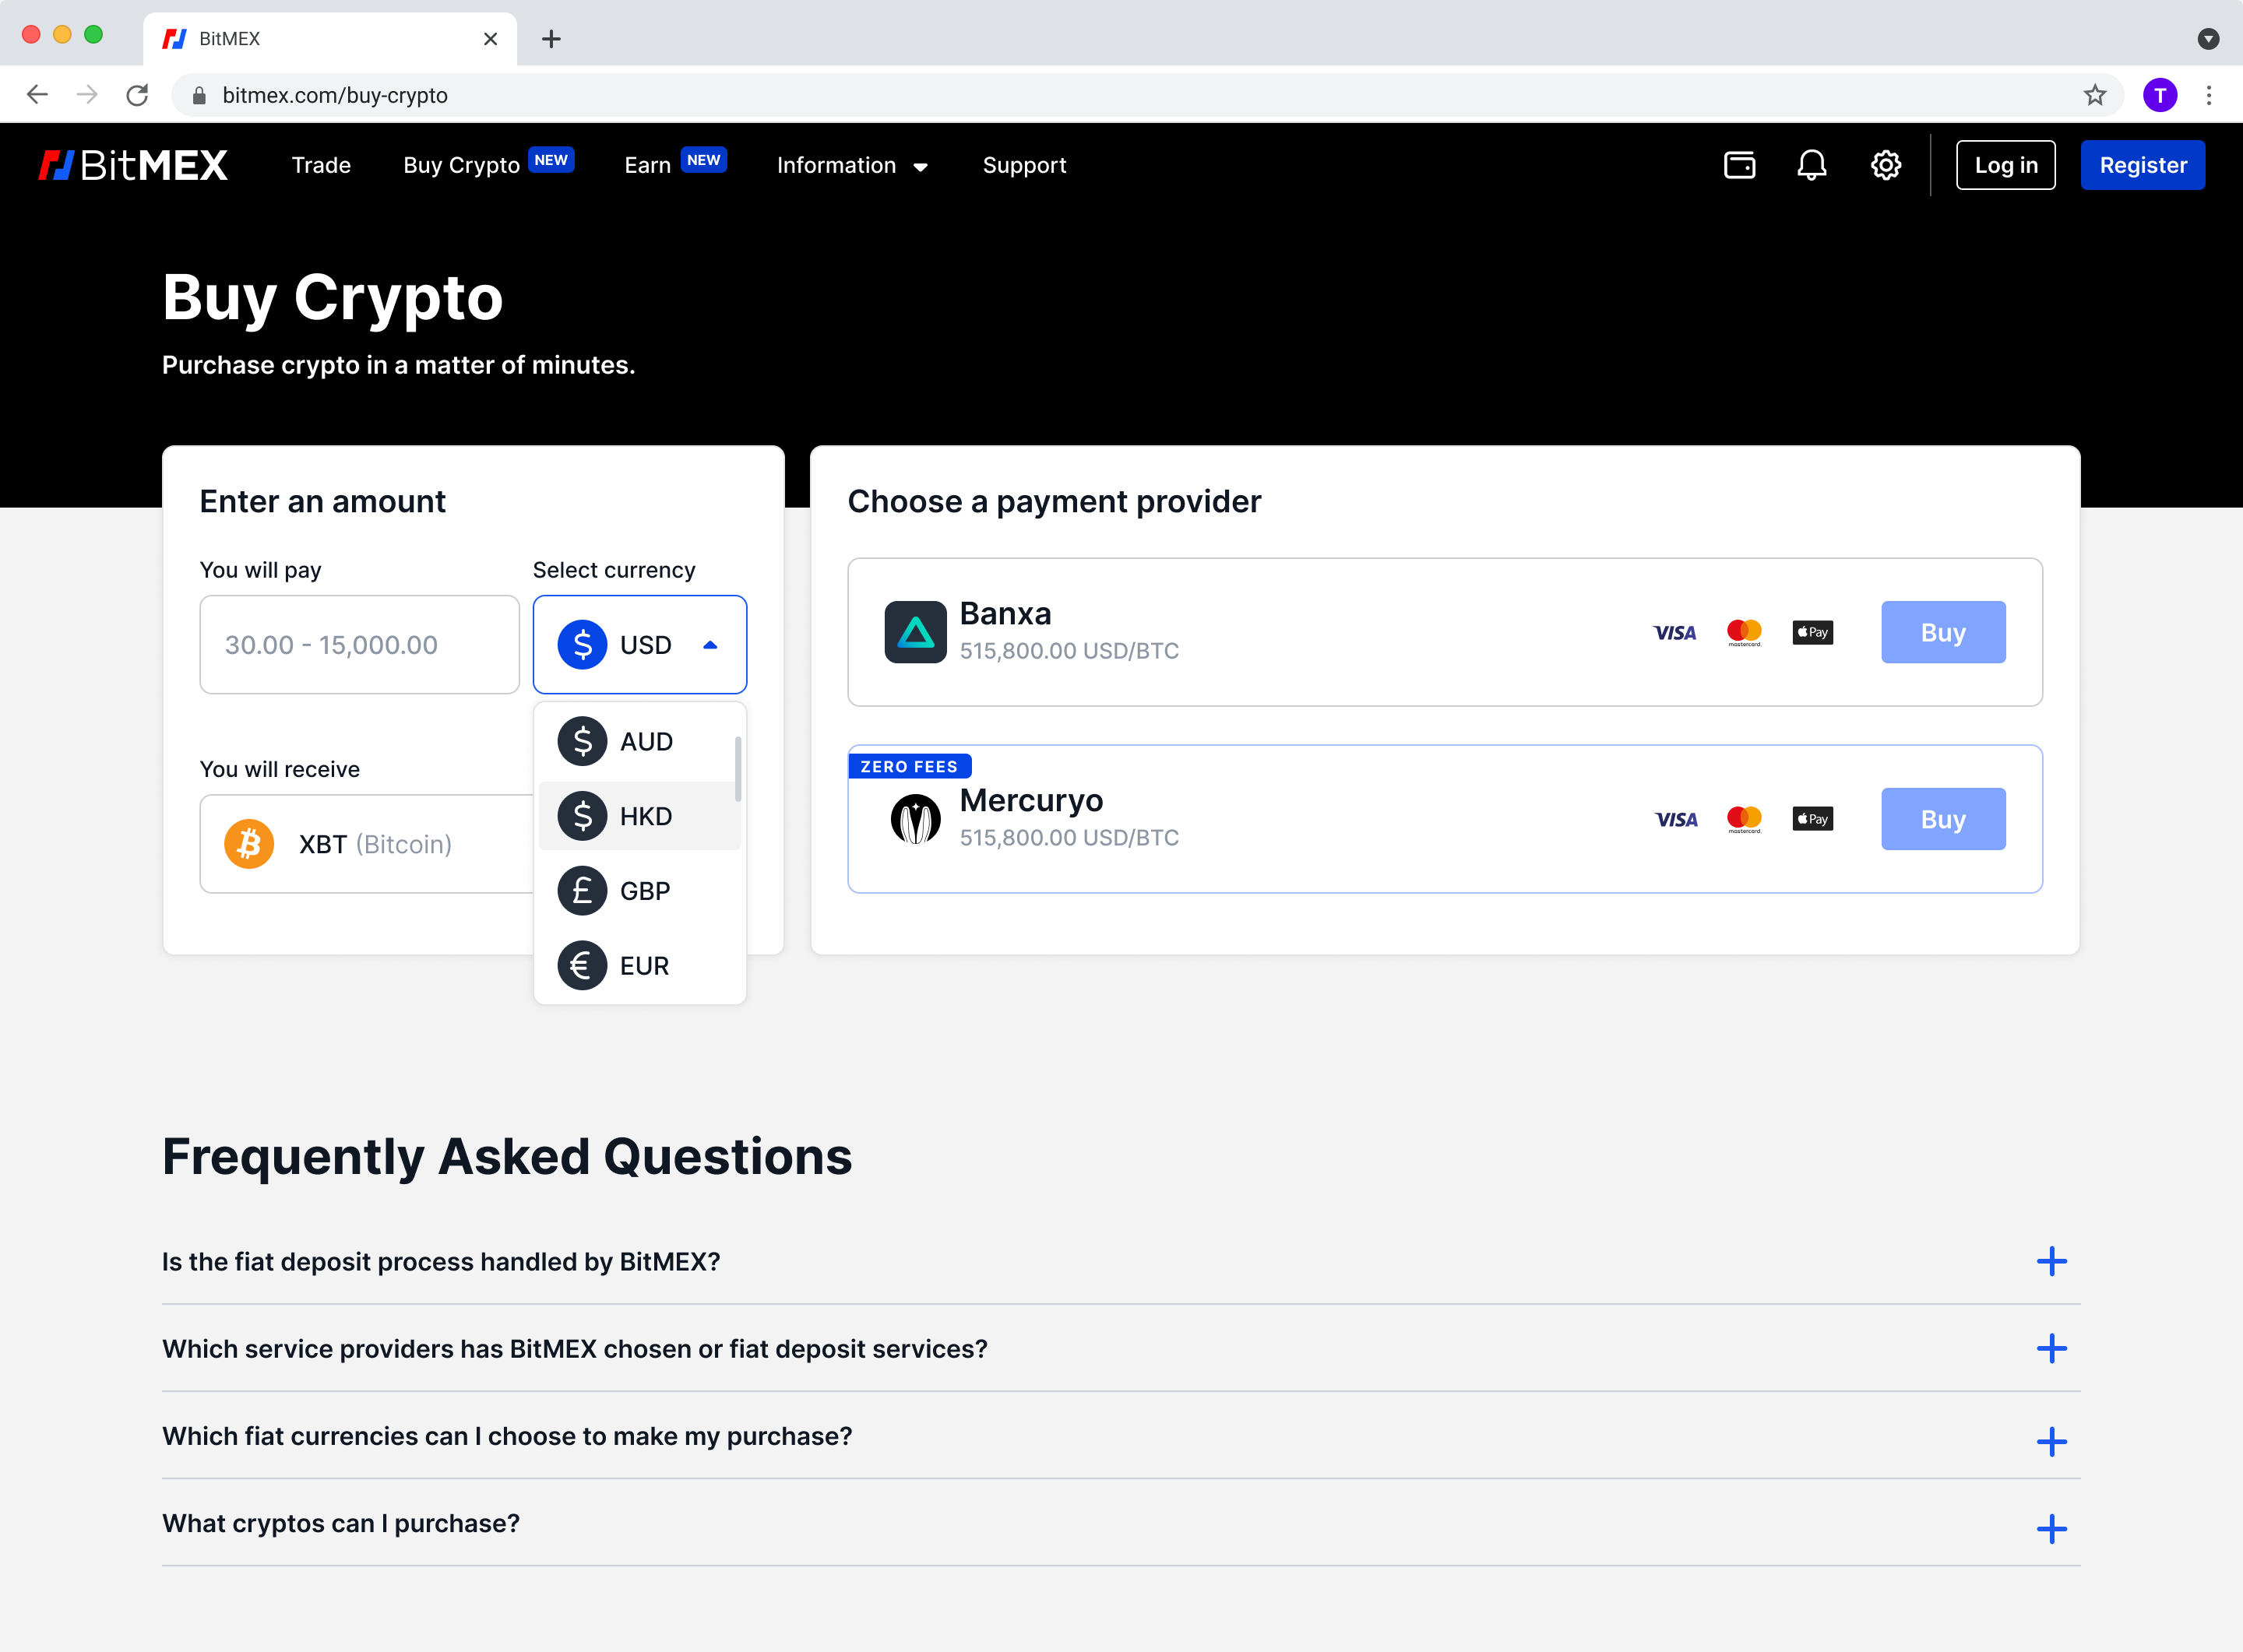
Task: Click Mercuryo's "515,800.00 USD/BTC" rate text
Action: 1069,838
